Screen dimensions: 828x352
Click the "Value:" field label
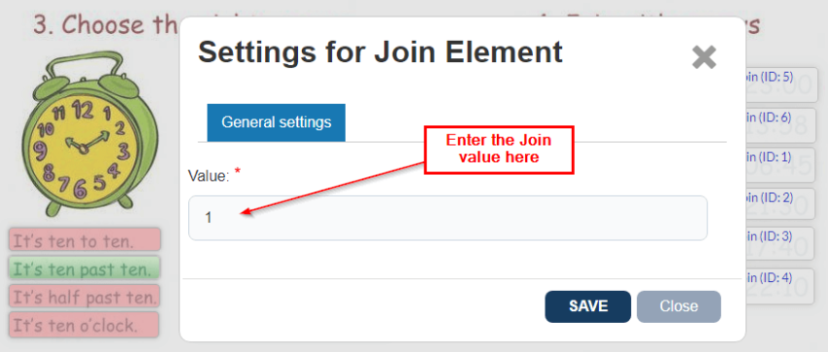point(208,176)
